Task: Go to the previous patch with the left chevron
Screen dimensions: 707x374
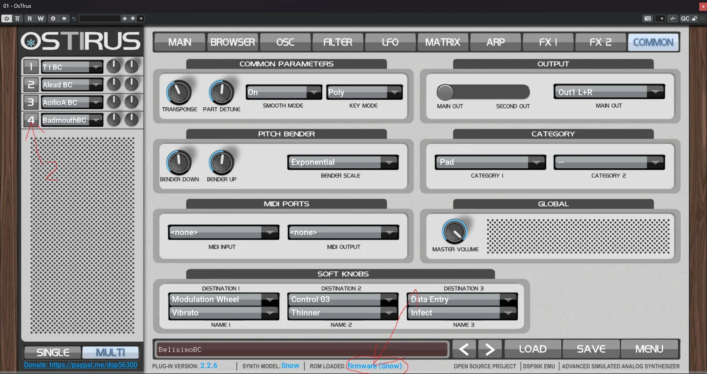Action: point(464,349)
